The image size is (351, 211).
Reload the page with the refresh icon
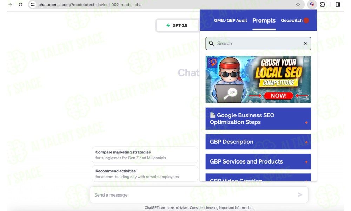(x=20, y=5)
